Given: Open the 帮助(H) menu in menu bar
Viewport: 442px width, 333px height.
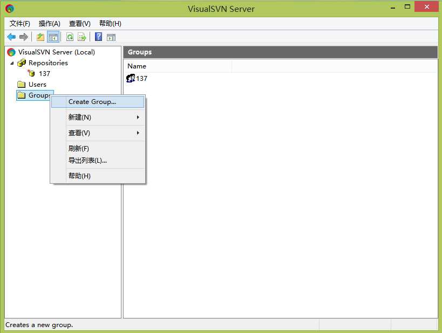Looking at the screenshot, I should (x=110, y=23).
